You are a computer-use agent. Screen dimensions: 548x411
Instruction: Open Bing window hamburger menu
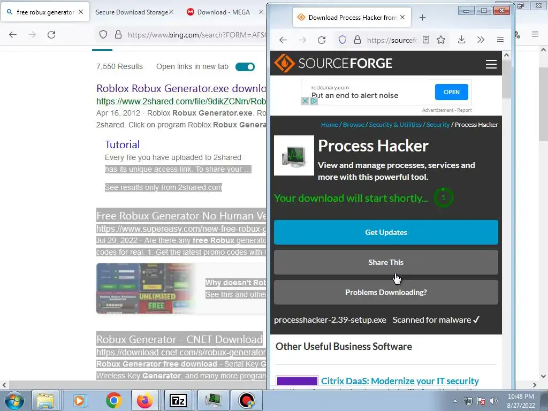[x=535, y=34]
